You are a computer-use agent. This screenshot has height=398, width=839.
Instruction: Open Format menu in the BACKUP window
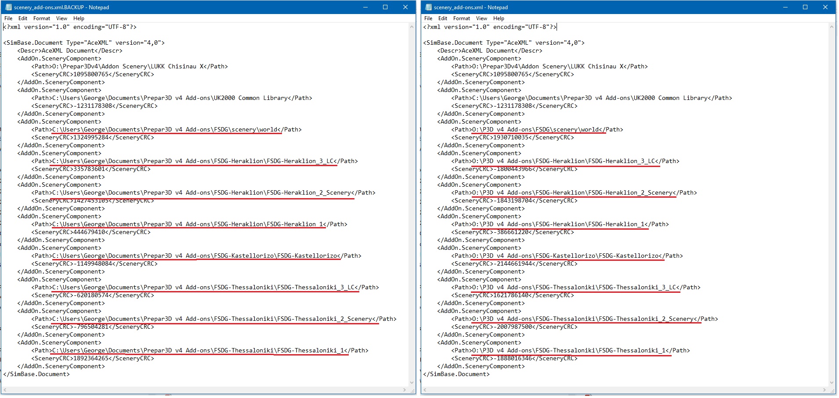[x=42, y=18]
